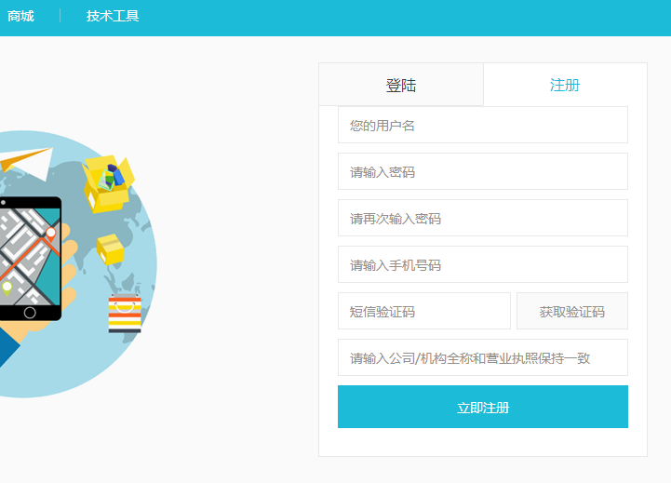Screen dimensions: 671x483
Task: Switch to the 注册 tab
Action: coord(565,85)
